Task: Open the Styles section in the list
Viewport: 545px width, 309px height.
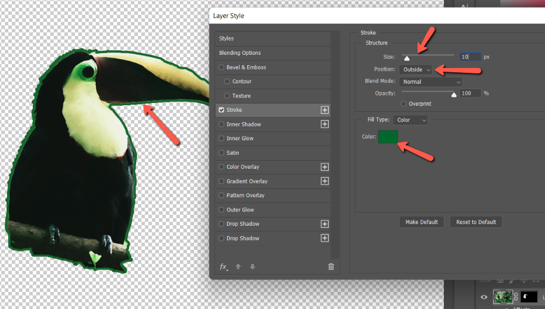Action: coord(227,38)
